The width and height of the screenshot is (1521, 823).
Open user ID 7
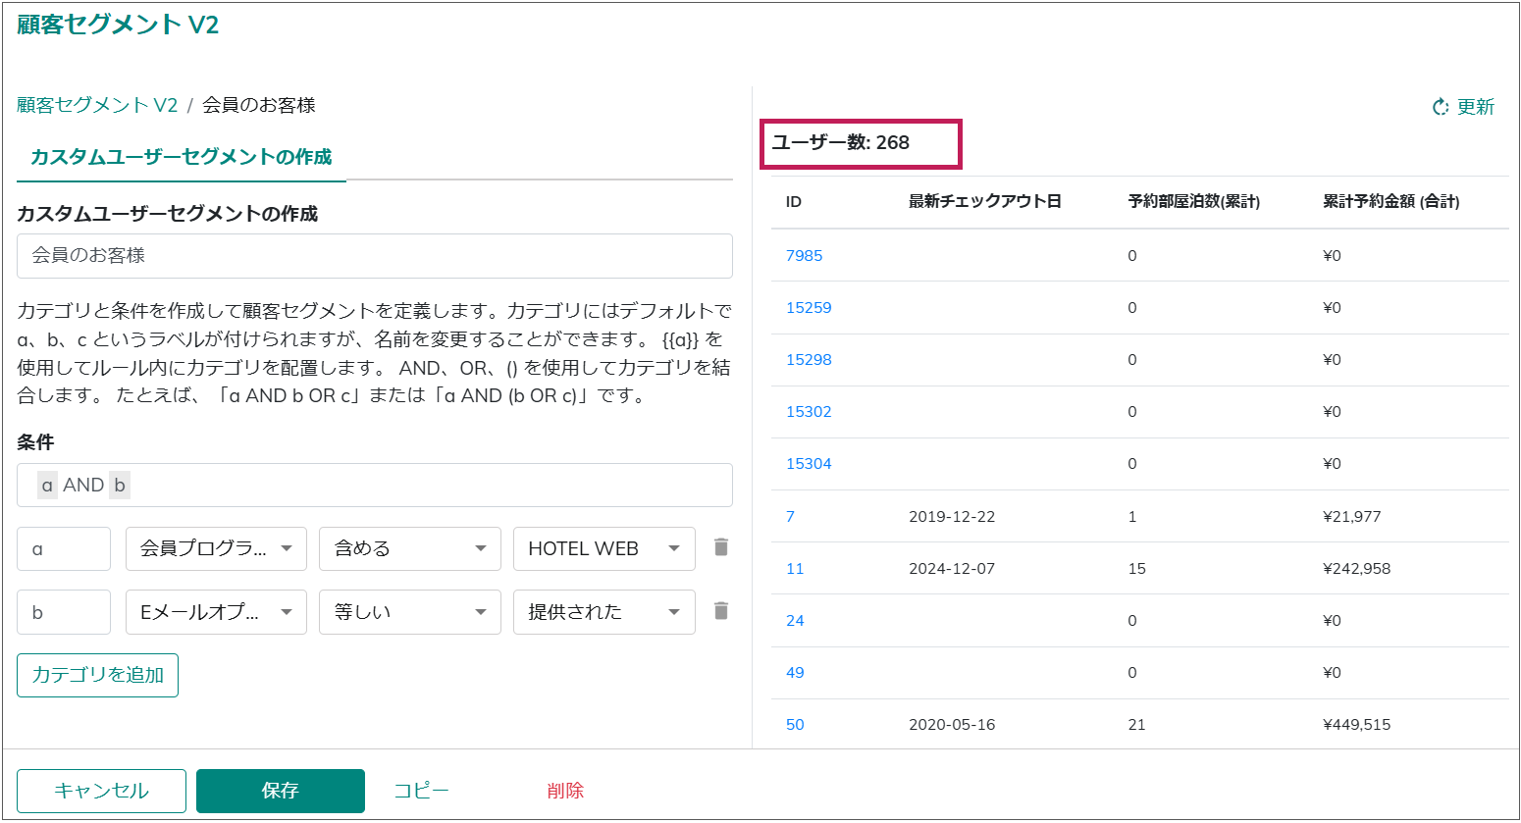(790, 516)
